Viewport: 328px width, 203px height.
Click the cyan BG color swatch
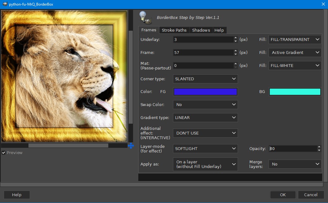click(x=295, y=92)
